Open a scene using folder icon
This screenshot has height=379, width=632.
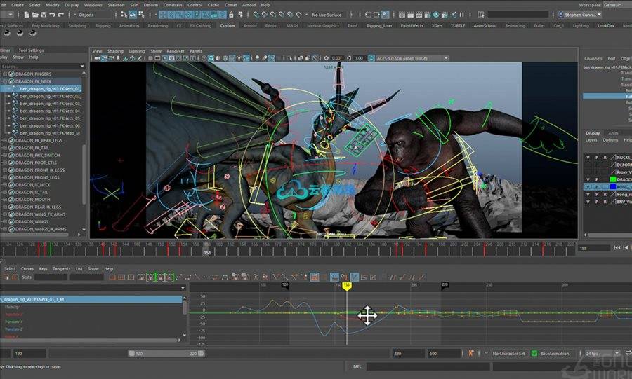(35, 15)
